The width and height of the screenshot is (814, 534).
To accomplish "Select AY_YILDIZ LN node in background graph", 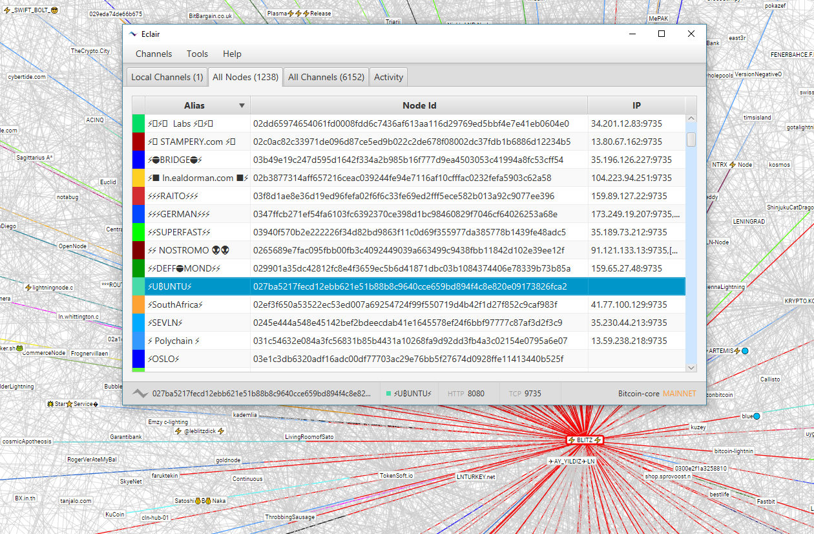I will pos(570,462).
